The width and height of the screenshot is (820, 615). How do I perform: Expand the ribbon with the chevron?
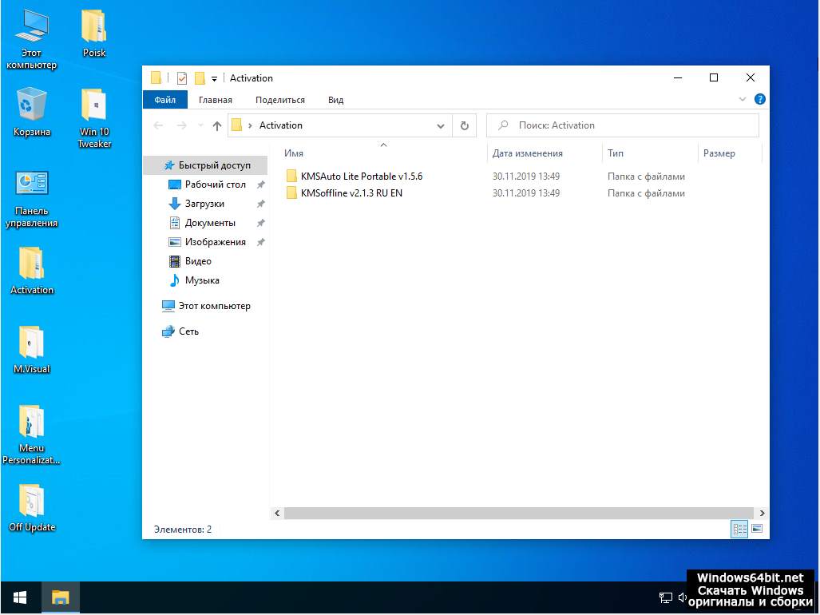coord(743,100)
